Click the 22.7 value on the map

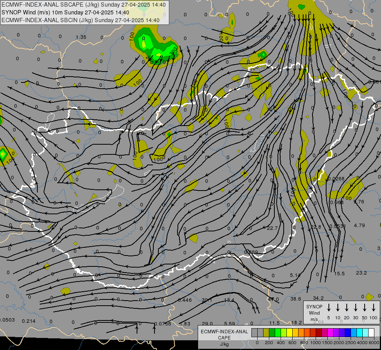pyautogui.click(x=272, y=228)
